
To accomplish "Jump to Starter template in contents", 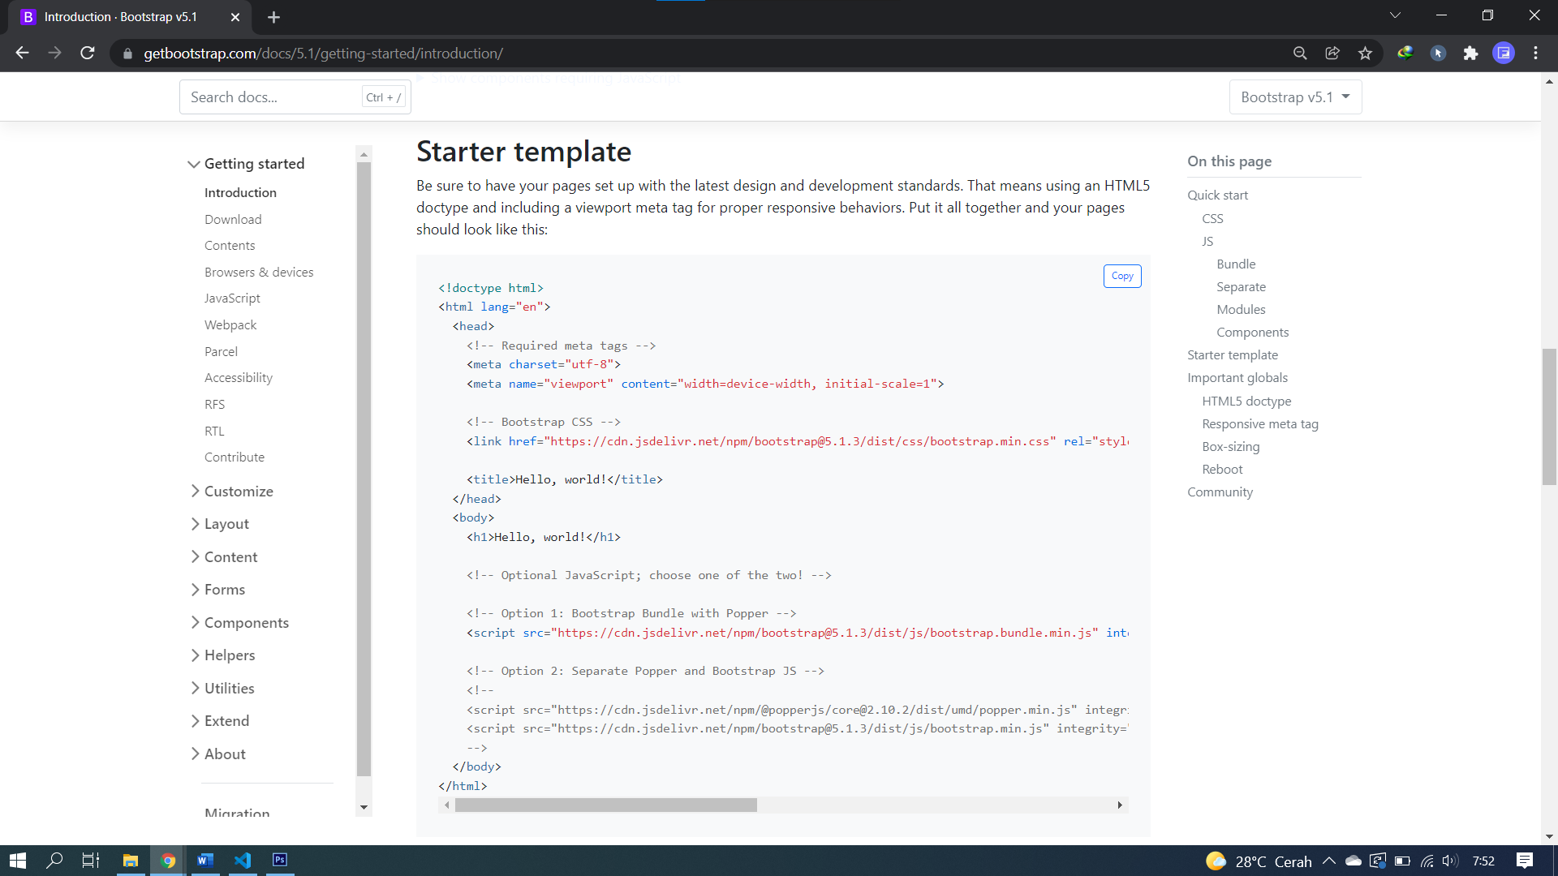I will tap(1233, 355).
